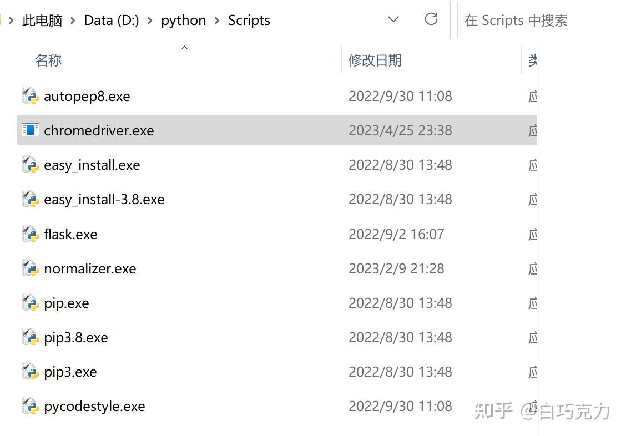
Task: Sort files by the 名称 column
Action: click(x=48, y=60)
